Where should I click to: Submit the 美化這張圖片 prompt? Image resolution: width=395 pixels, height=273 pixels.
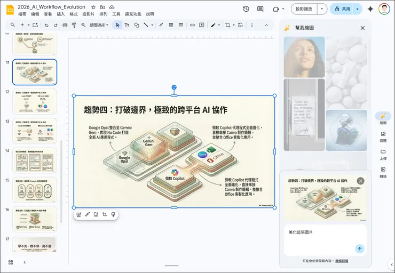[359, 249]
